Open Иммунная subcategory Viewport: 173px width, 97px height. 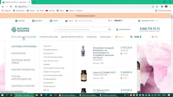point(47,46)
